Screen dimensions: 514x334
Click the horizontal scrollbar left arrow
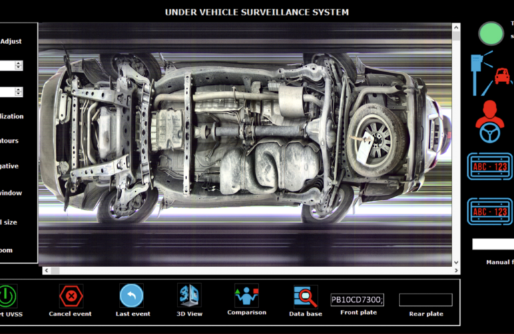[x=47, y=271]
